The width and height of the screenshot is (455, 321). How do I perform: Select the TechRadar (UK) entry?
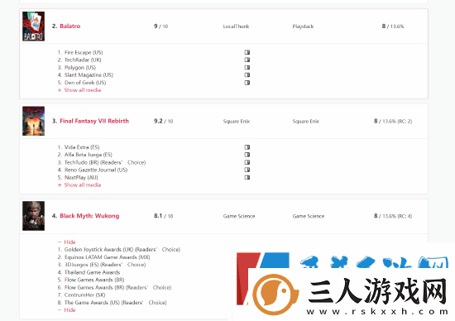point(83,60)
